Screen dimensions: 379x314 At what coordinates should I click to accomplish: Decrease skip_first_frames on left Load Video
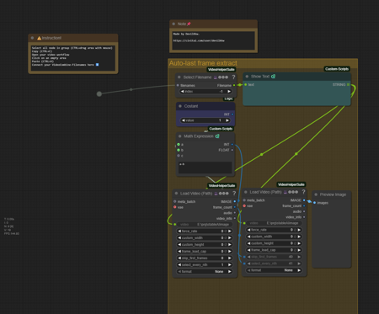[179, 258]
